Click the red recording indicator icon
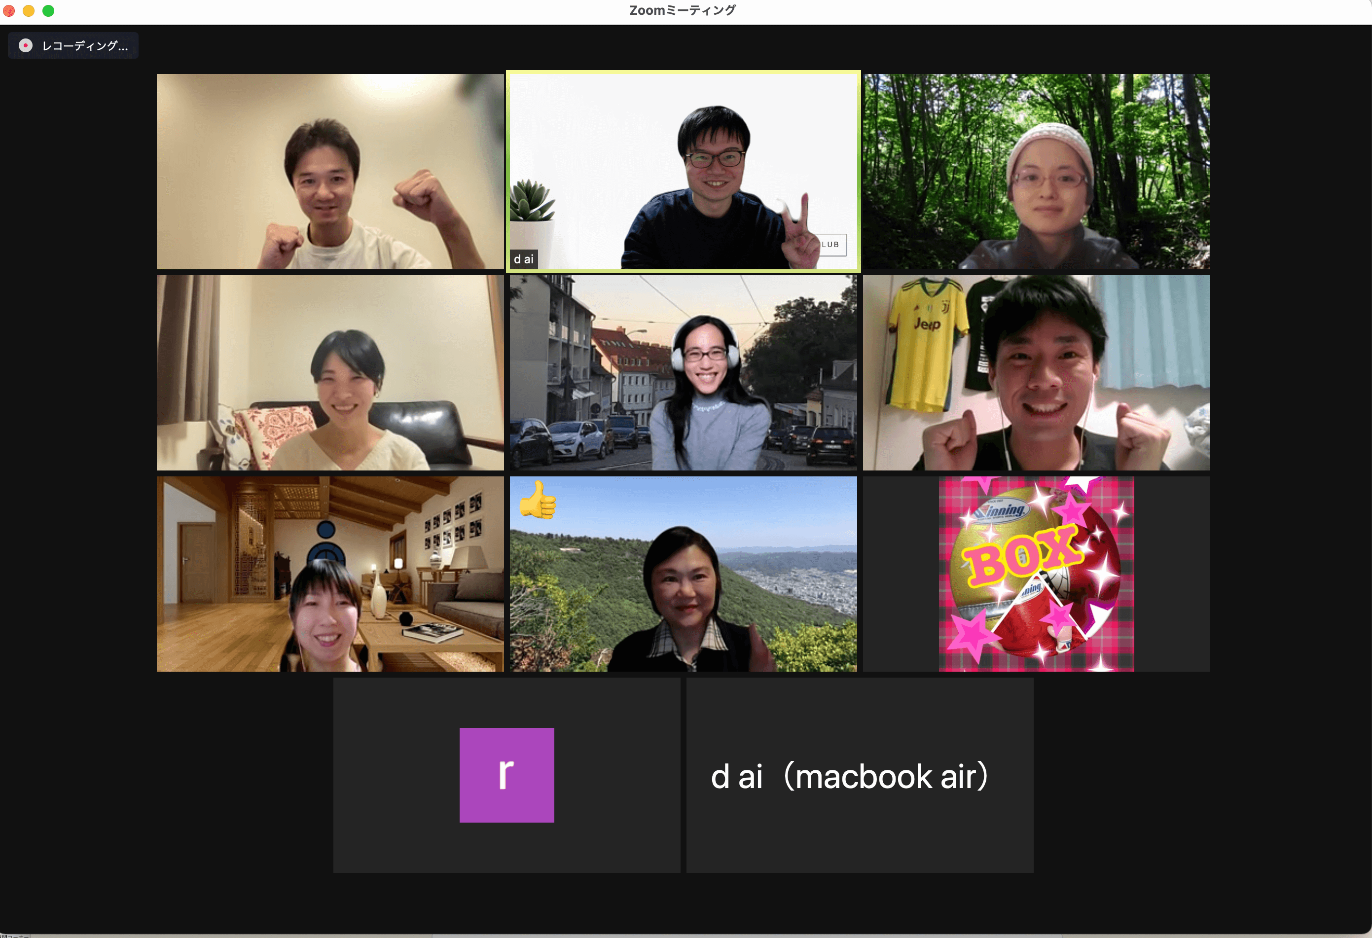The height and width of the screenshot is (938, 1372). (x=25, y=45)
